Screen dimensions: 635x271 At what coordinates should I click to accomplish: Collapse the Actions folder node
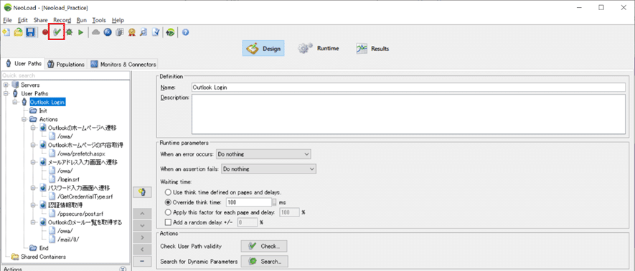pyautogui.click(x=24, y=119)
